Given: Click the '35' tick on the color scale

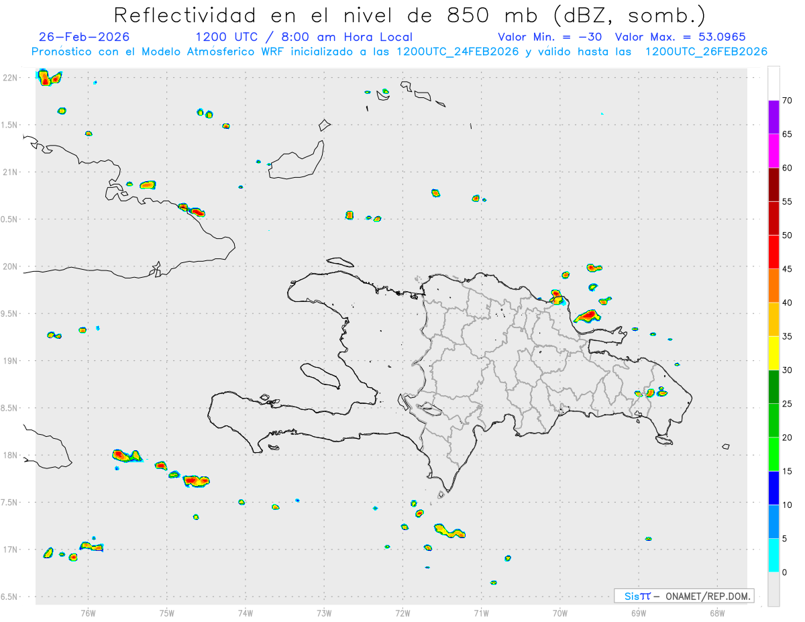Looking at the screenshot, I should coord(787,336).
